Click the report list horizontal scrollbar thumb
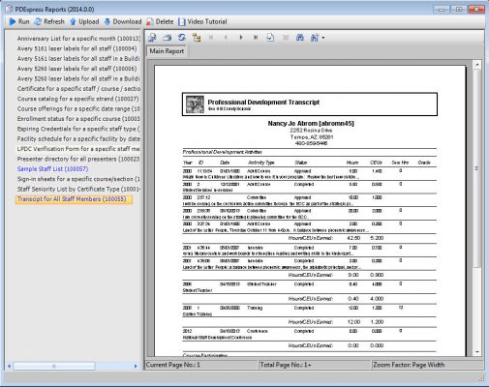Image resolution: width=489 pixels, height=387 pixels. [x=54, y=366]
